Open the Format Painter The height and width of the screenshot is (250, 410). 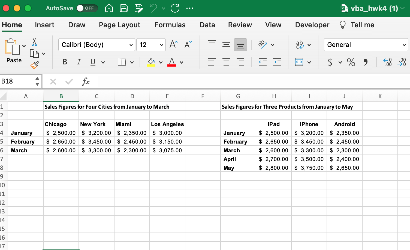[x=35, y=65]
